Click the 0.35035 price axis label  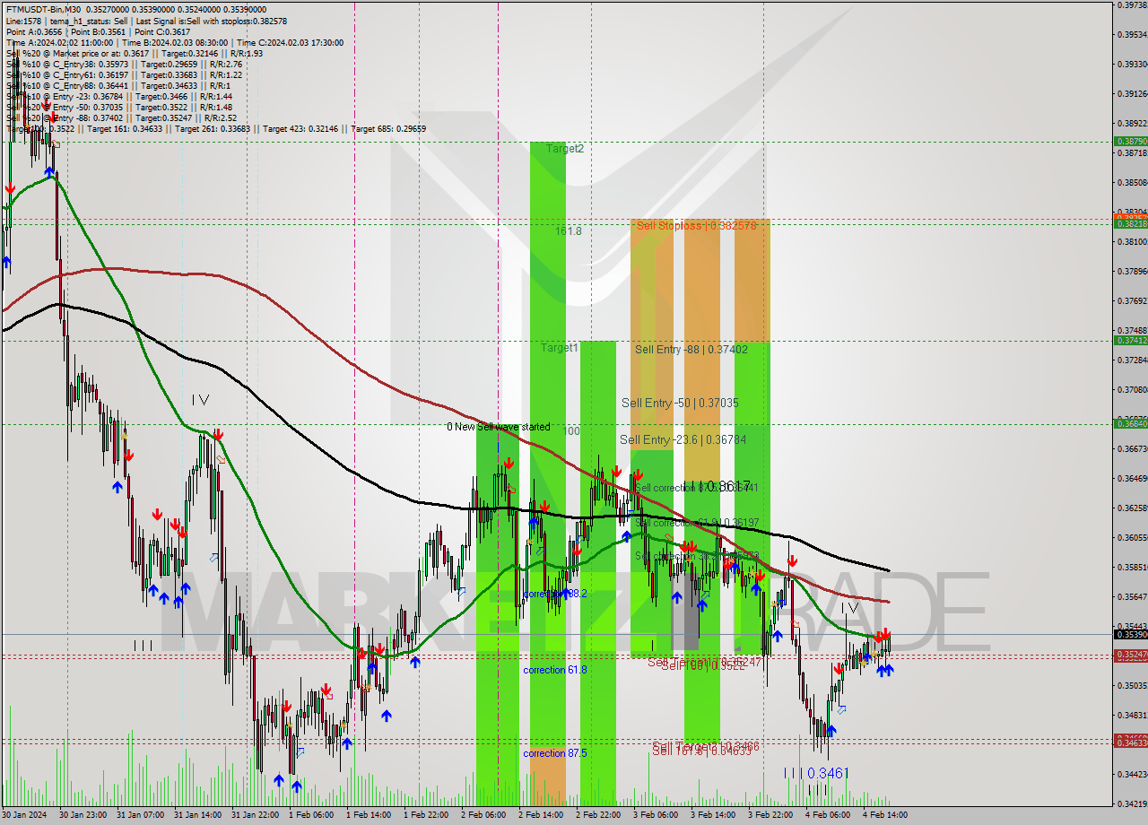coord(1132,685)
